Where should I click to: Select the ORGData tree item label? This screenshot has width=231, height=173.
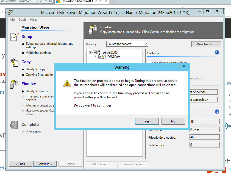(114, 57)
